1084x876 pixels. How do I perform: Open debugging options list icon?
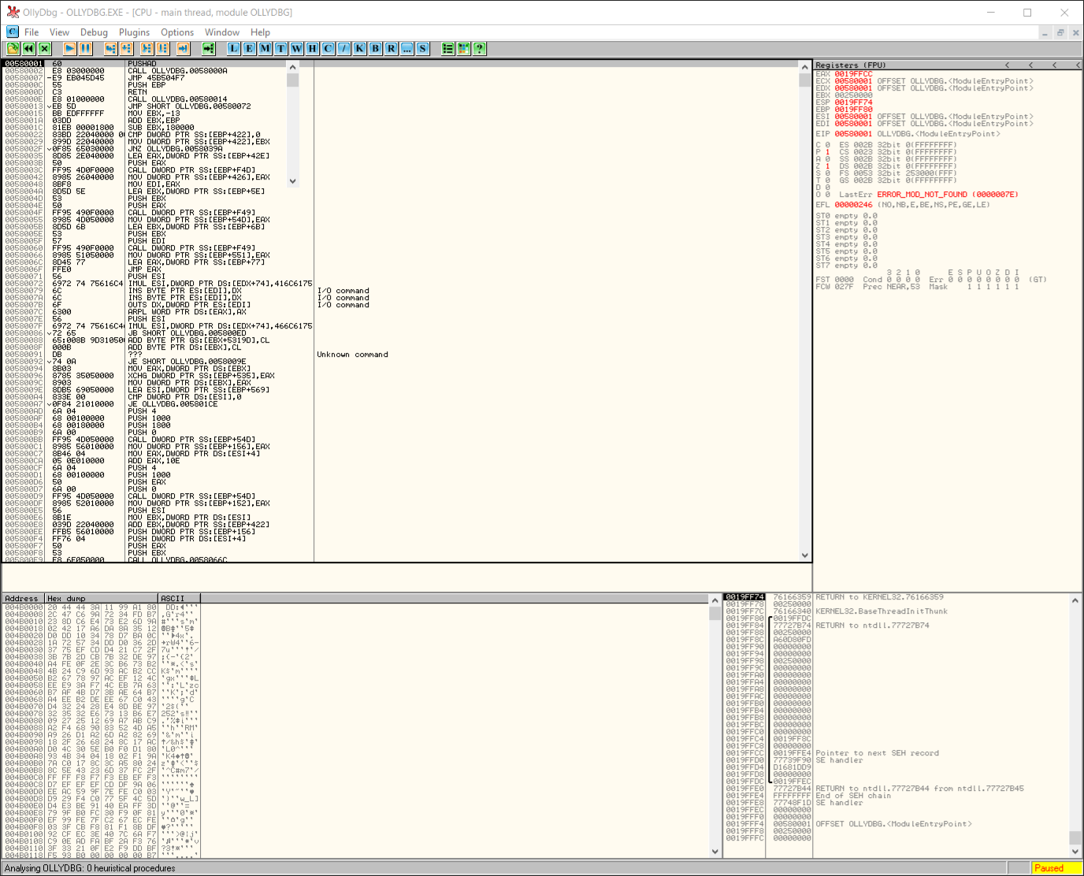(x=448, y=49)
